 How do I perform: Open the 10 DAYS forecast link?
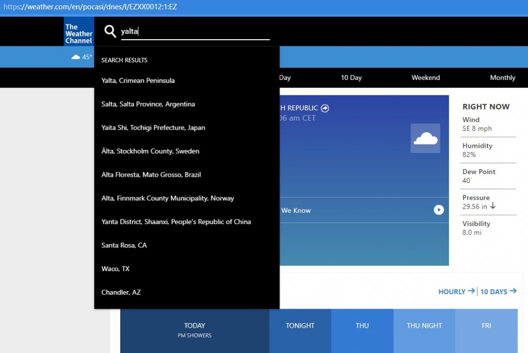click(x=498, y=292)
